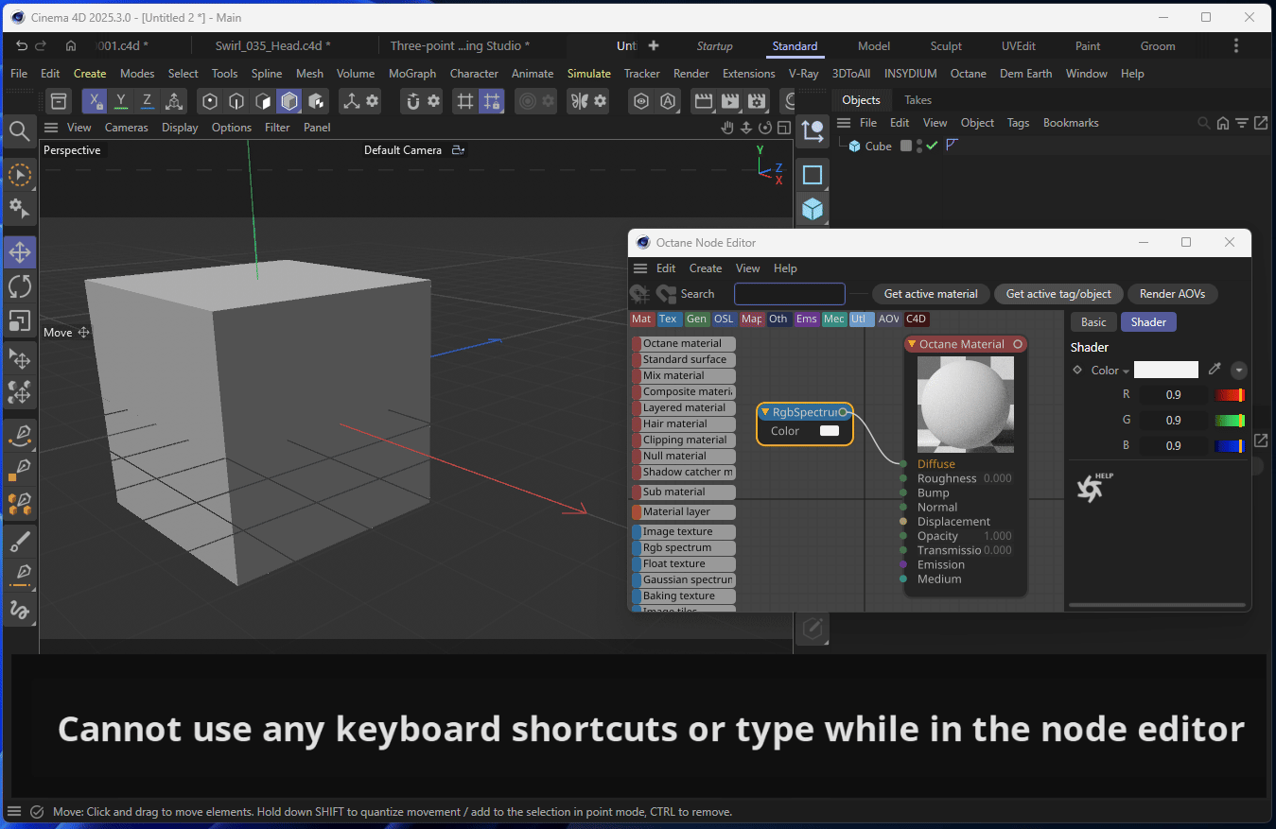
Task: Collapse the Octane Material node triangle
Action: (912, 344)
